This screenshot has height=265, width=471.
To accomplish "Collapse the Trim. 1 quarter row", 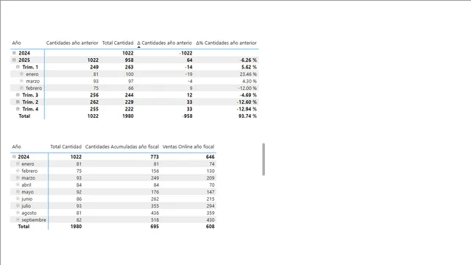I will tap(18, 67).
